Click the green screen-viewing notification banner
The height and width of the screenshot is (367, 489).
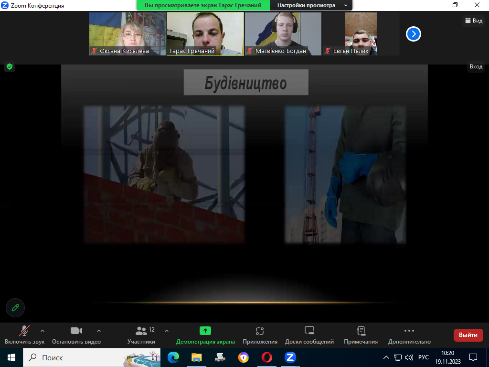point(203,5)
